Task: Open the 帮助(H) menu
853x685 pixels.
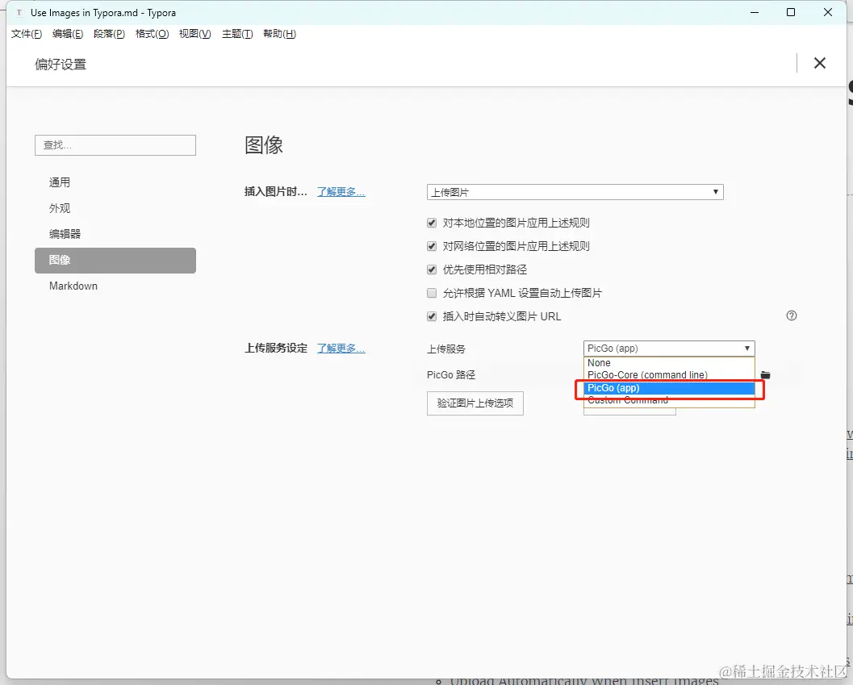Action: [279, 34]
